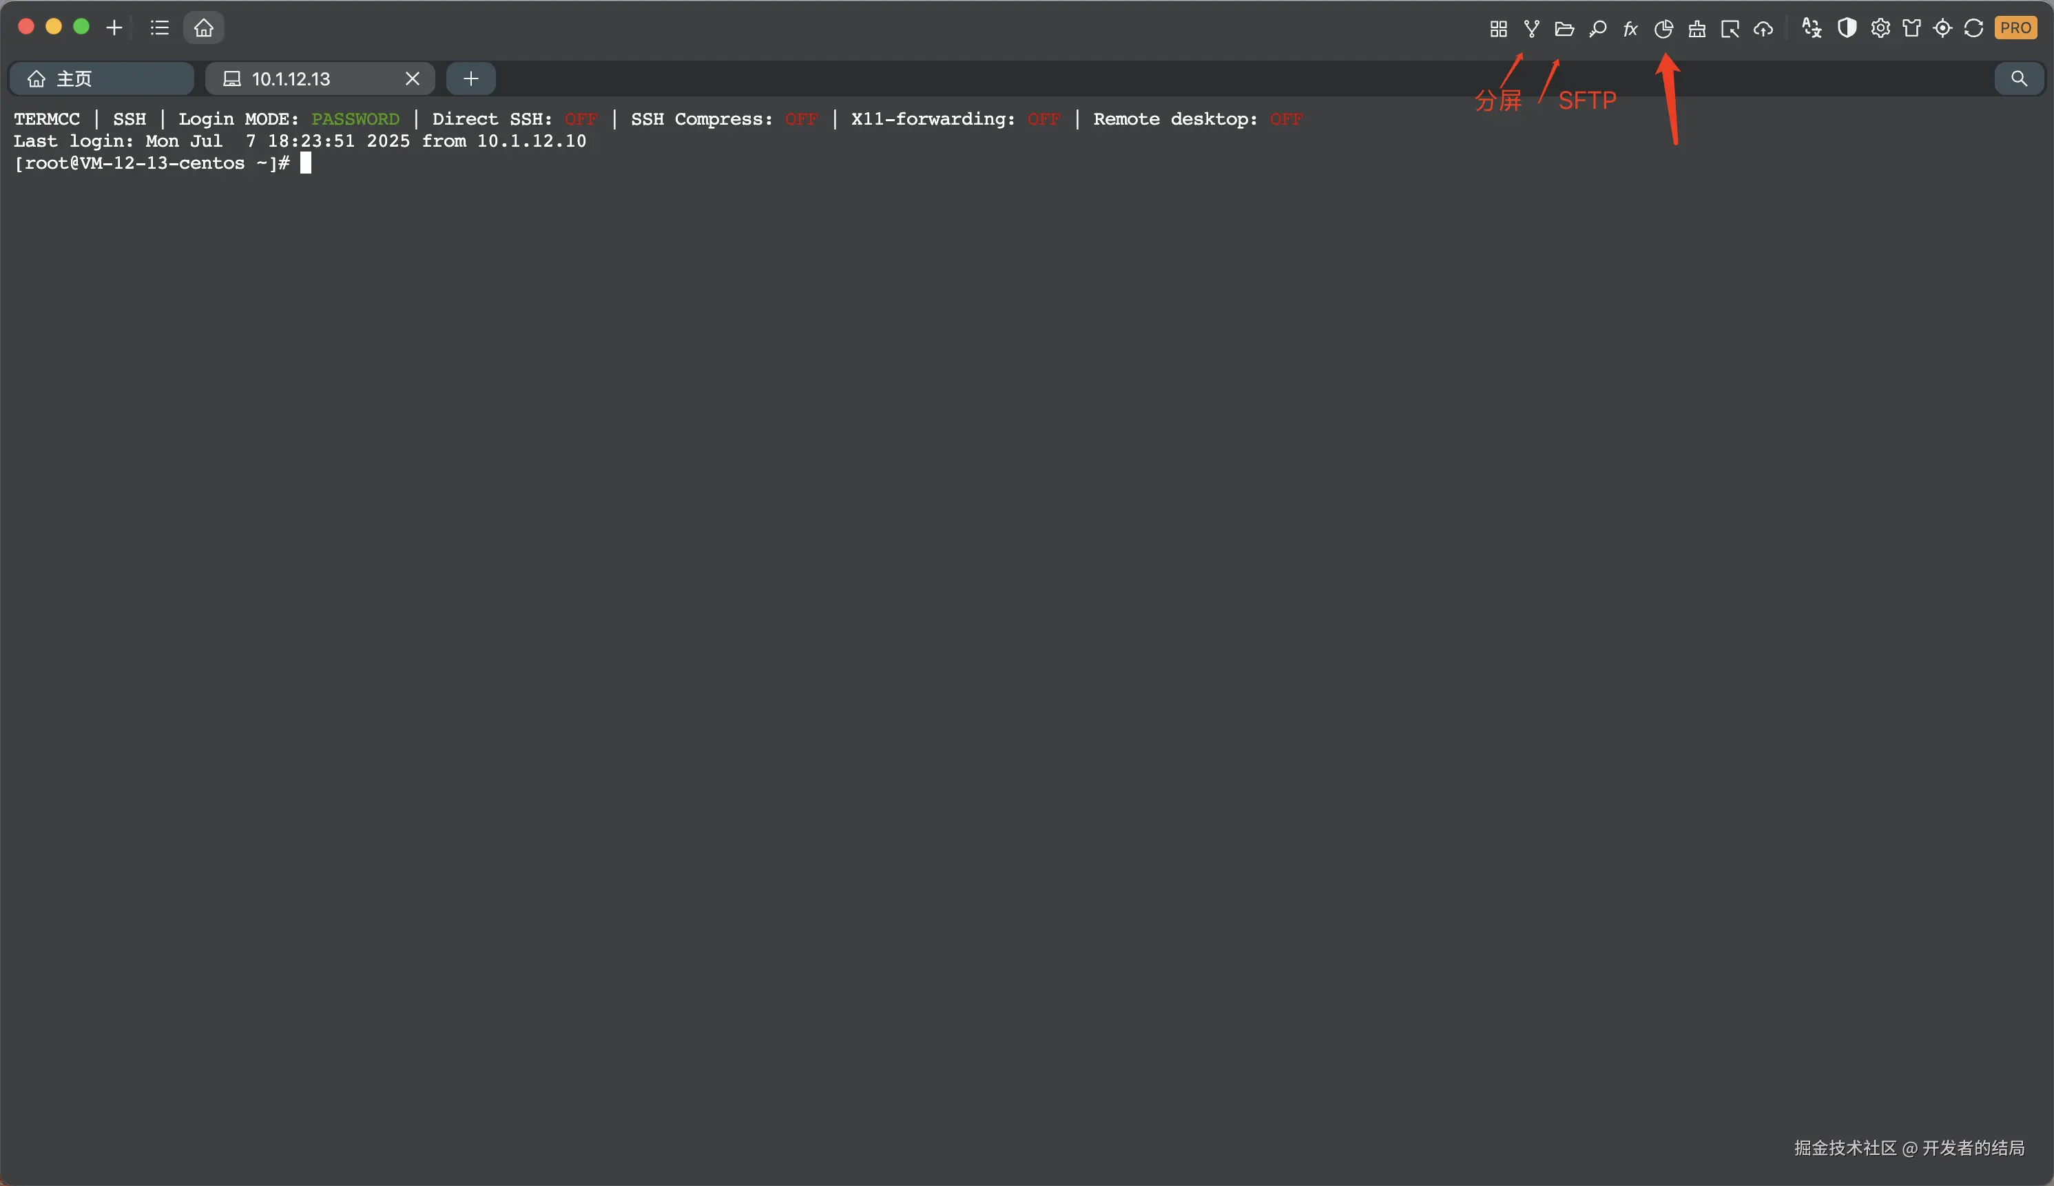Click the broom clean icon
2054x1186 pixels.
[x=1697, y=30]
